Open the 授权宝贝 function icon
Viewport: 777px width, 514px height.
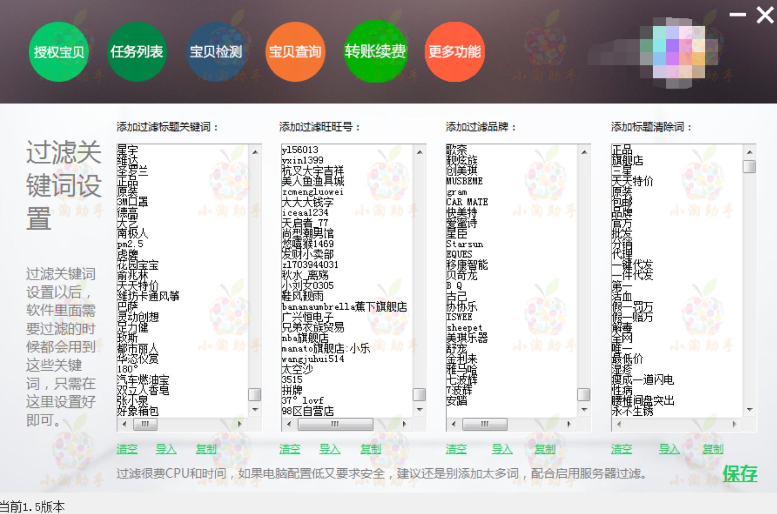tap(59, 52)
